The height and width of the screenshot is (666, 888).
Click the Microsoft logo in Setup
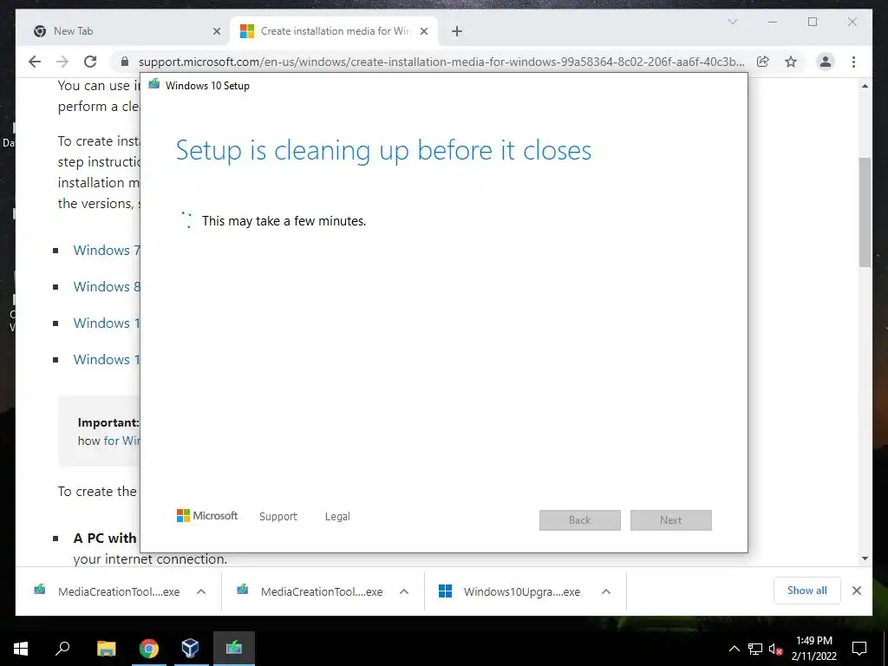click(x=207, y=515)
